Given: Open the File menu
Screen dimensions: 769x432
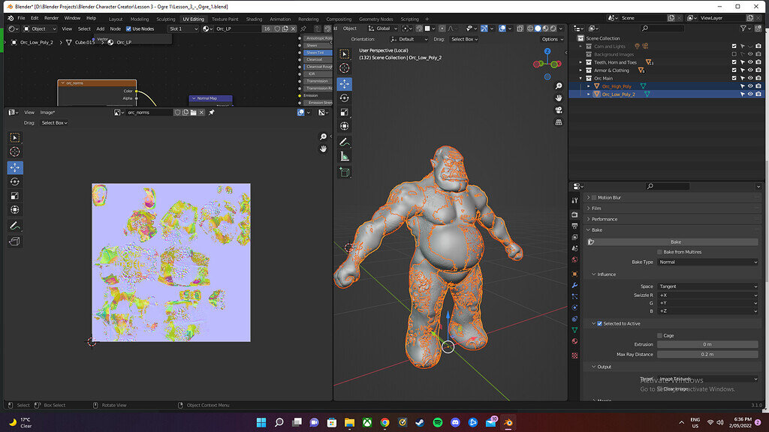Looking at the screenshot, I should coord(21,18).
